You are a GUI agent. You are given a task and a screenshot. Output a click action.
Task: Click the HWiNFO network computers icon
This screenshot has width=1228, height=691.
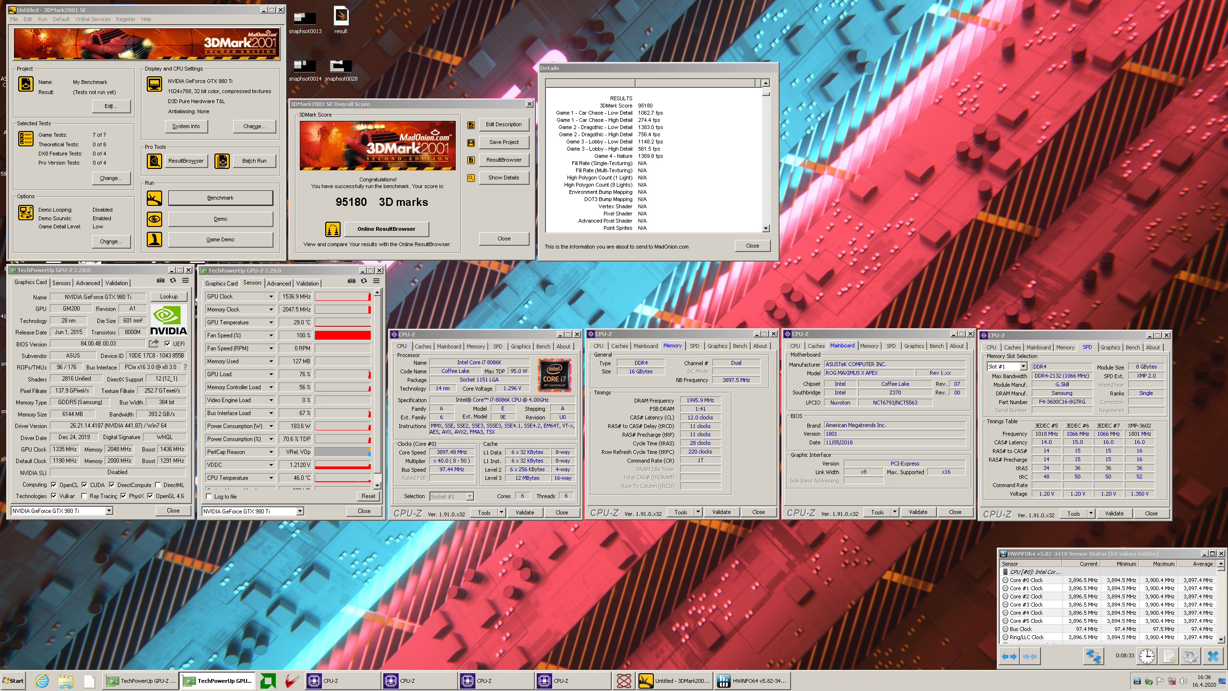[1094, 656]
